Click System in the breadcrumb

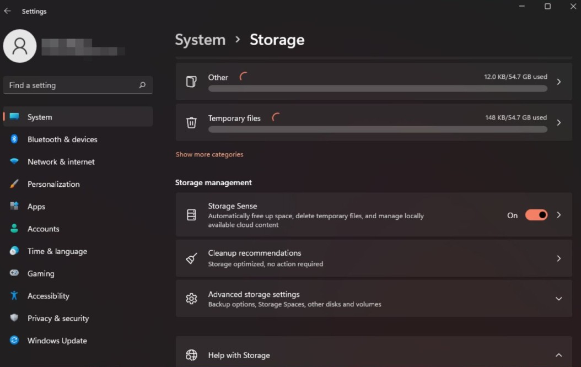tap(200, 40)
